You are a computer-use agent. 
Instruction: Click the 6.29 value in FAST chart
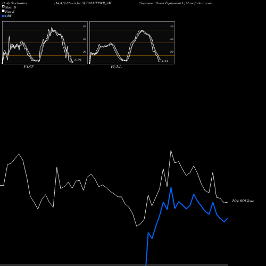(x=78, y=60)
